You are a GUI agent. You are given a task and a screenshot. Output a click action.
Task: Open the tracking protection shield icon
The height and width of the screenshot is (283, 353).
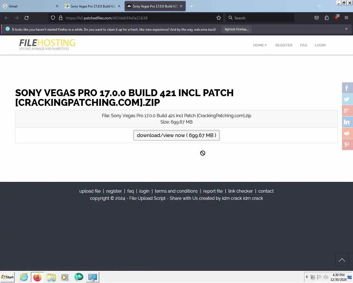pyautogui.click(x=53, y=18)
